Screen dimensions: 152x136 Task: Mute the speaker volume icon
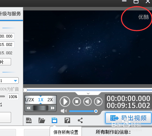coord(64,111)
